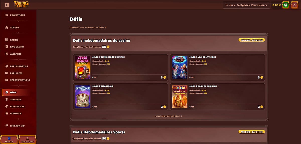Open Promotions with the gift icon

pos(7,15)
